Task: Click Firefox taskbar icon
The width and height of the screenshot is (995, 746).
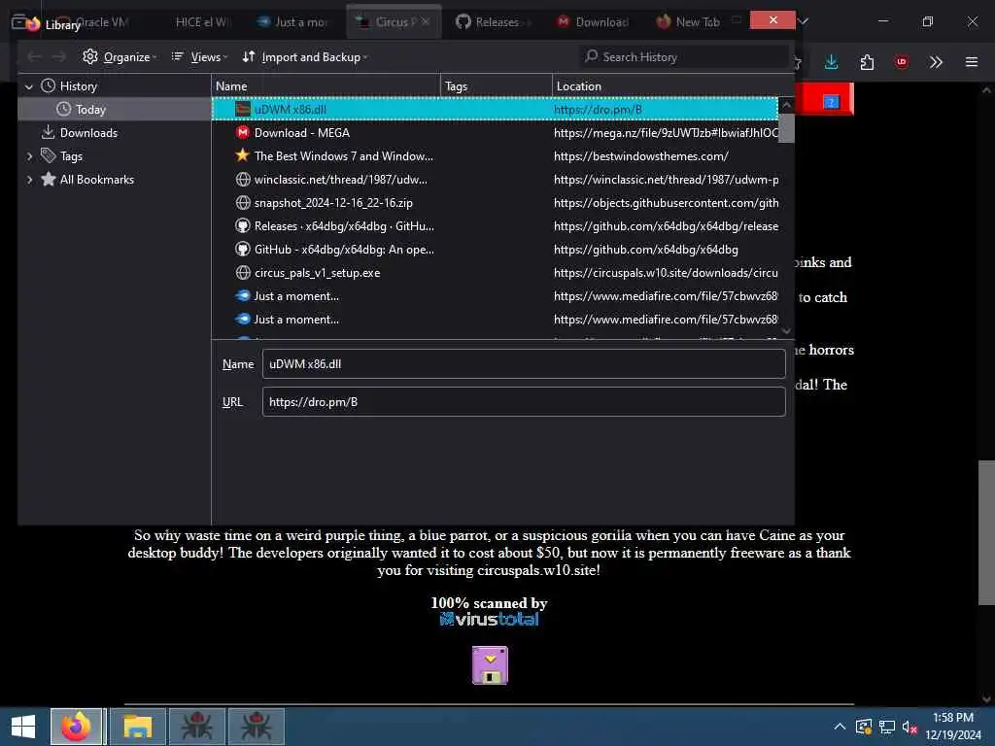Action: [x=76, y=727]
